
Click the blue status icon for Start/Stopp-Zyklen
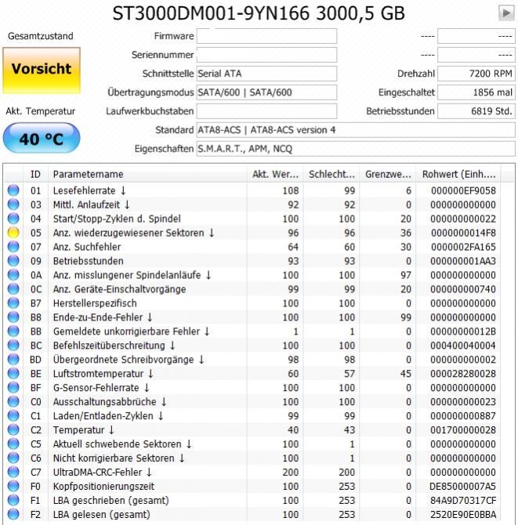click(x=13, y=219)
